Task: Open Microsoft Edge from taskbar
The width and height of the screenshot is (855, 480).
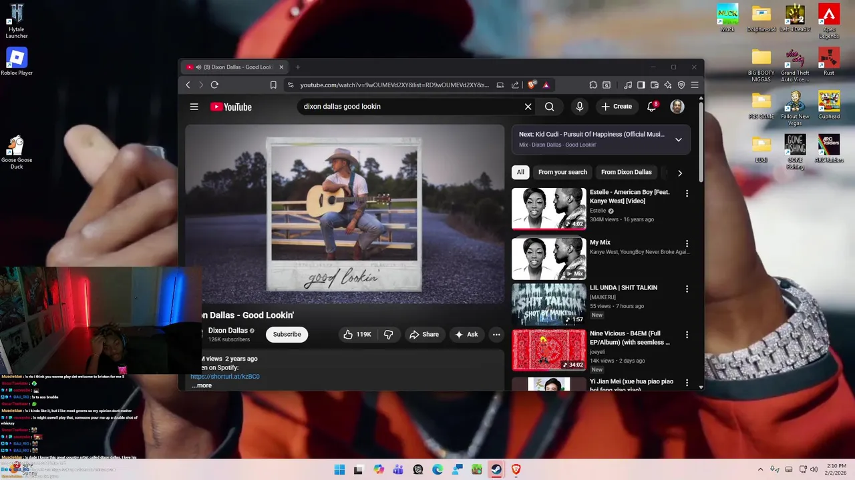Action: tap(438, 469)
